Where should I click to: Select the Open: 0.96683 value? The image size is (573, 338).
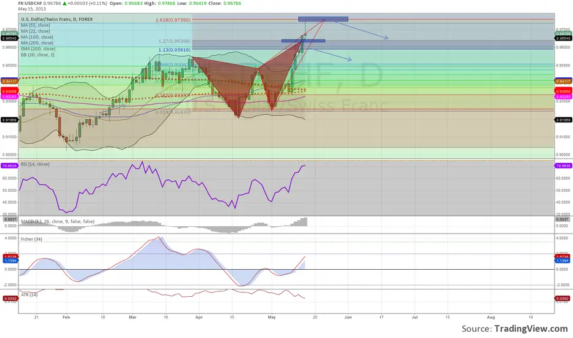[x=125, y=3]
